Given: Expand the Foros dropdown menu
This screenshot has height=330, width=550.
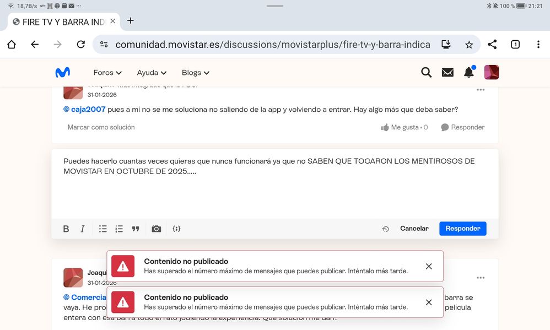Looking at the screenshot, I should click(x=107, y=73).
